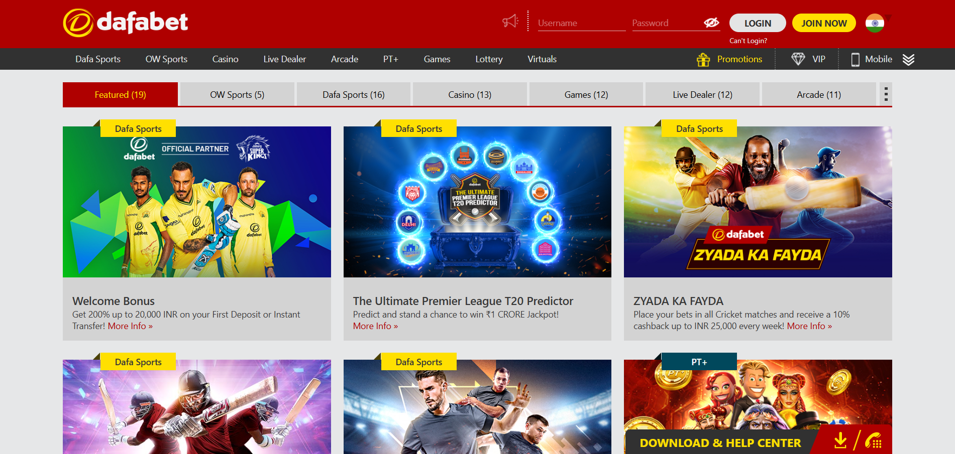Select the OW Sports (5) tab
The image size is (955, 454).
click(x=237, y=94)
